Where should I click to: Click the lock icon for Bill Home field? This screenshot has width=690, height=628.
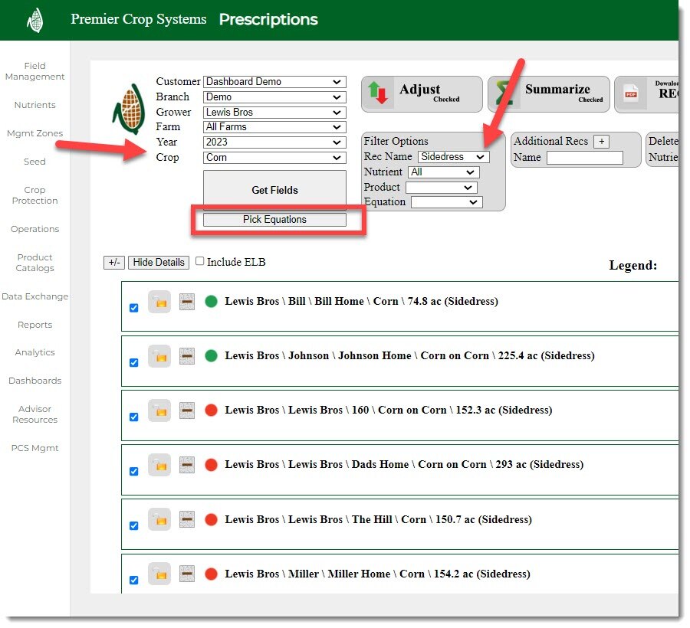click(159, 301)
